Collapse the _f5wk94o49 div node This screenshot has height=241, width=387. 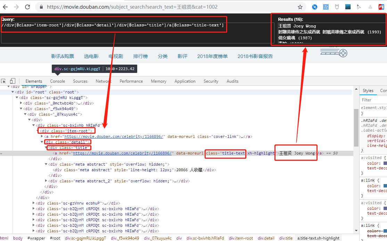coord(21,109)
